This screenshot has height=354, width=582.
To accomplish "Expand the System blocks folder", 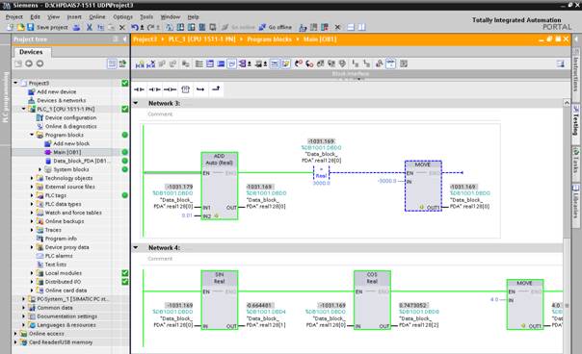I will (x=40, y=169).
